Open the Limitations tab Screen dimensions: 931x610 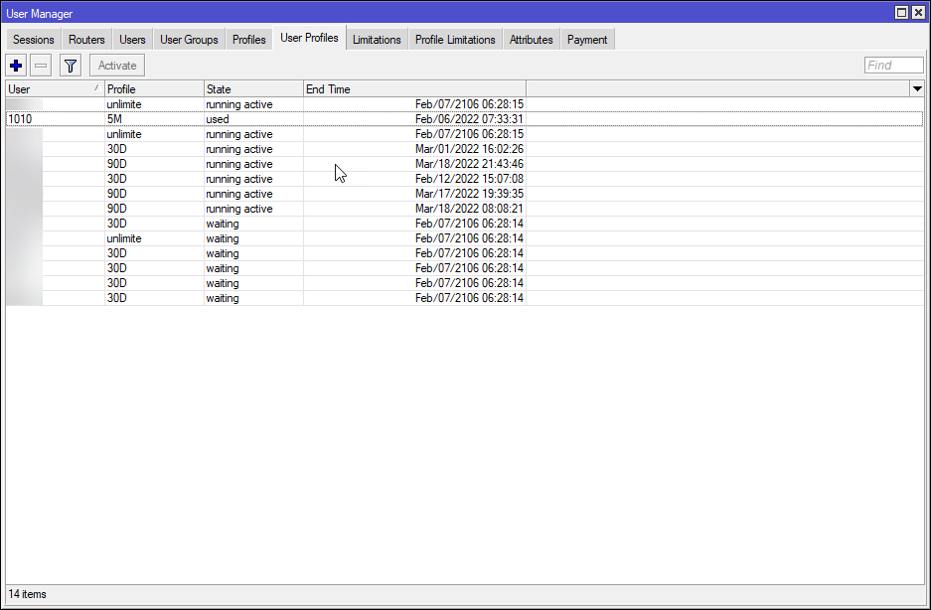377,39
